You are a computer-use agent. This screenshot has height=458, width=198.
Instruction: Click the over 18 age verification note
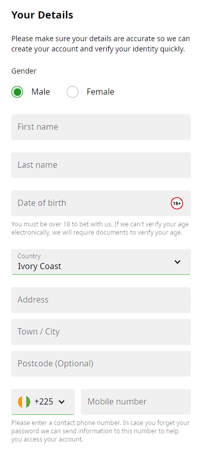pos(100,228)
